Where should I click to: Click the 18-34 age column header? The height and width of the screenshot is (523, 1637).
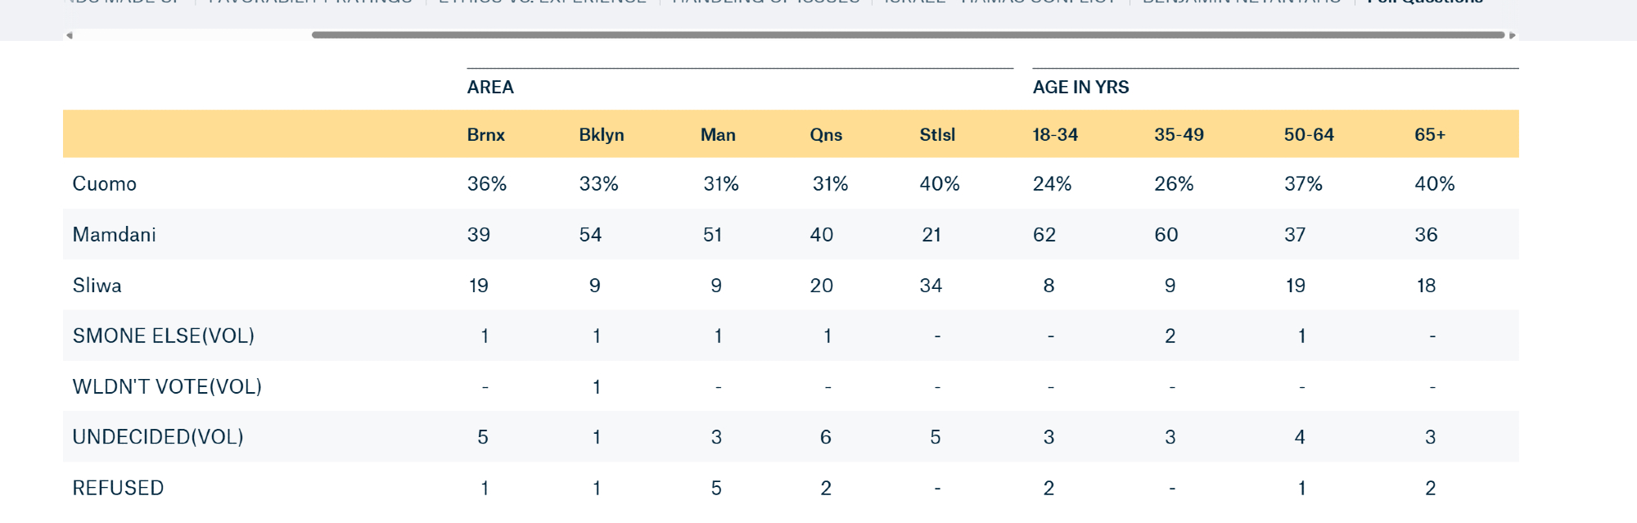[1055, 135]
